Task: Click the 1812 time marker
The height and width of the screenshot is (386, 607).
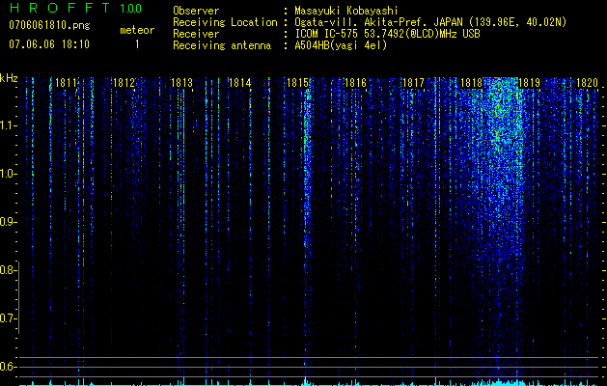Action: (x=124, y=82)
